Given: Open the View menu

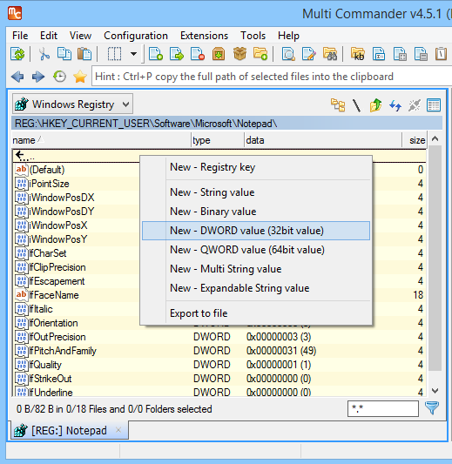Looking at the screenshot, I should tap(80, 36).
